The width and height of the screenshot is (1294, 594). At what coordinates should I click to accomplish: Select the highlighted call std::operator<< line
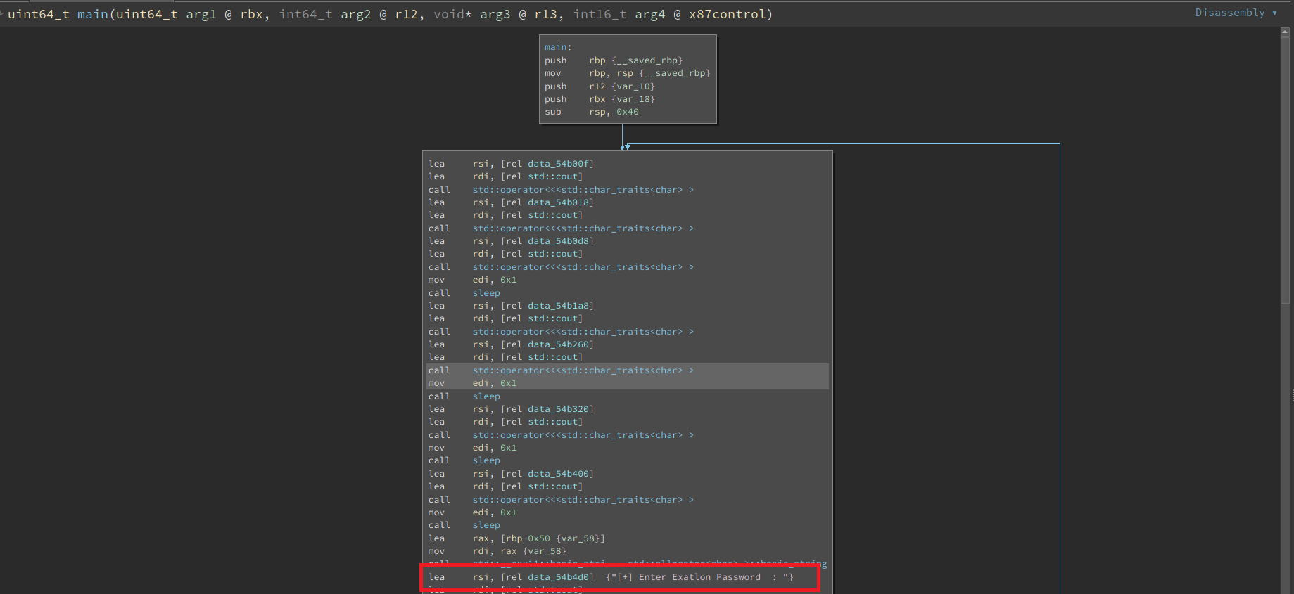click(627, 370)
